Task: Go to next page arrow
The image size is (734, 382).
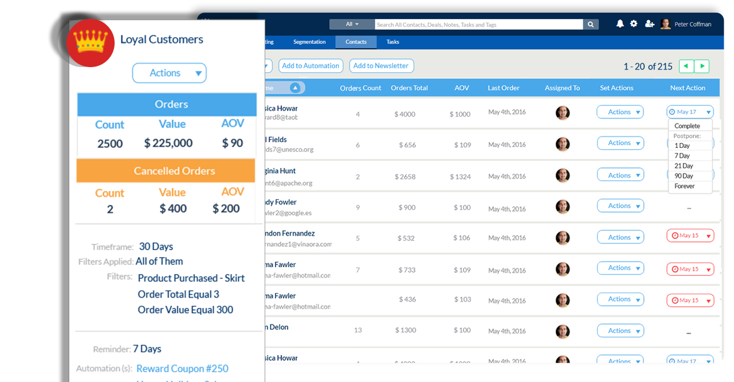Action: (x=702, y=66)
